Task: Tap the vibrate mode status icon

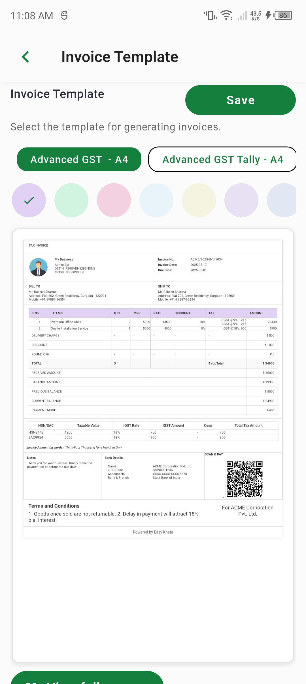Action: [x=210, y=15]
